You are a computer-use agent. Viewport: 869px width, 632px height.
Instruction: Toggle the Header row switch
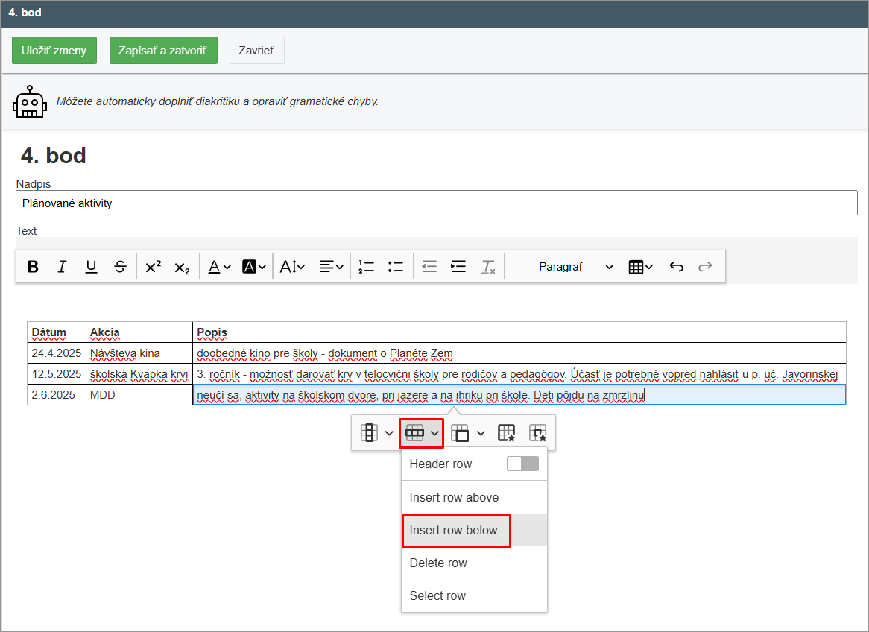[x=522, y=464]
